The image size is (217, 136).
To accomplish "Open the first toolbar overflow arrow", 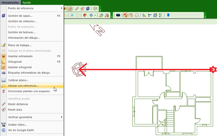I will [x=100, y=10].
